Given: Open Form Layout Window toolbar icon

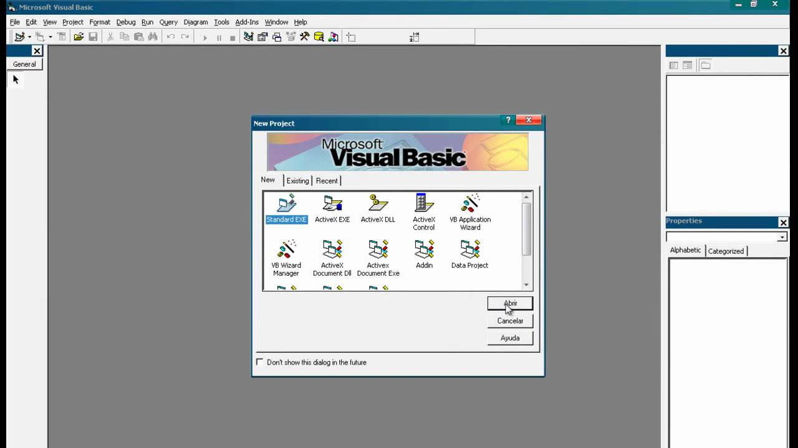Looking at the screenshot, I should [x=277, y=37].
